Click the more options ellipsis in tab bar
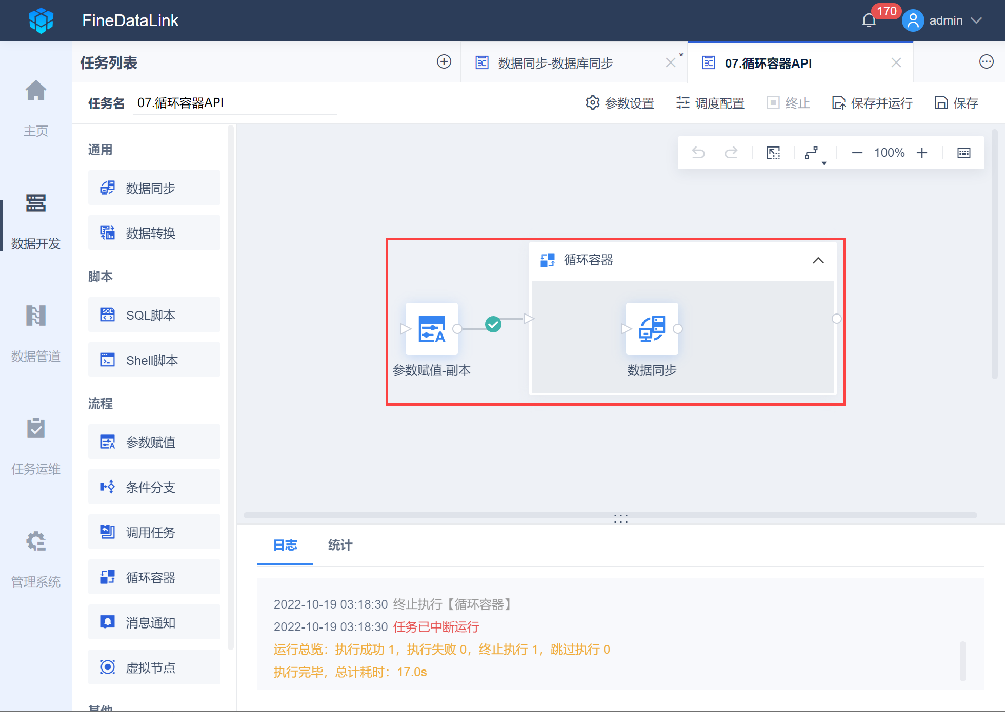This screenshot has height=712, width=1005. point(986,62)
